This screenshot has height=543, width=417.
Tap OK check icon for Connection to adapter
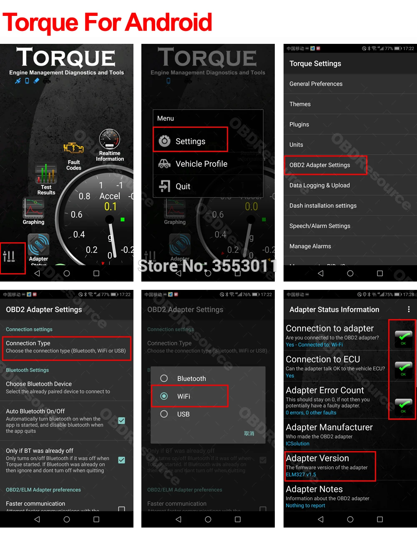tap(403, 338)
